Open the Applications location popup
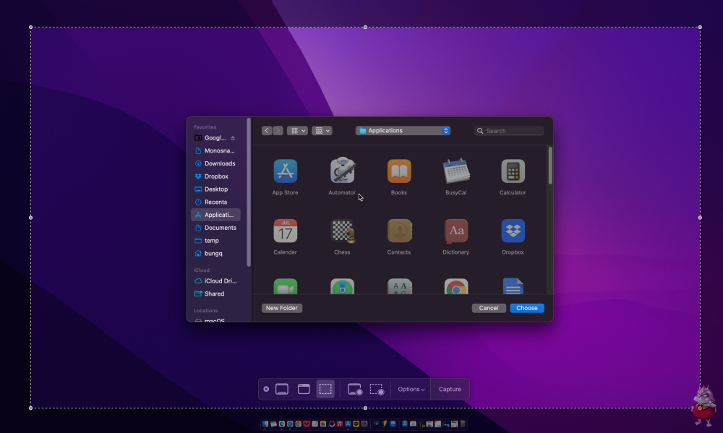723x433 pixels. (x=403, y=131)
